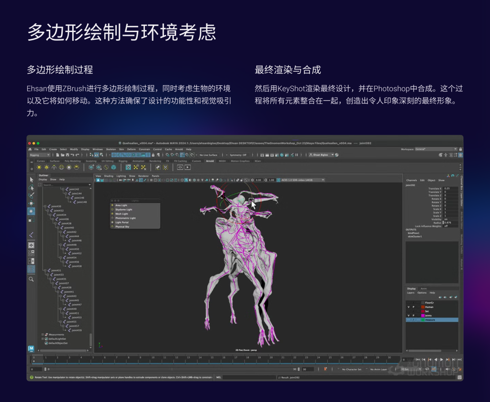Choose Light Portal in Lights popup
The width and height of the screenshot is (490, 402).
pos(135,222)
